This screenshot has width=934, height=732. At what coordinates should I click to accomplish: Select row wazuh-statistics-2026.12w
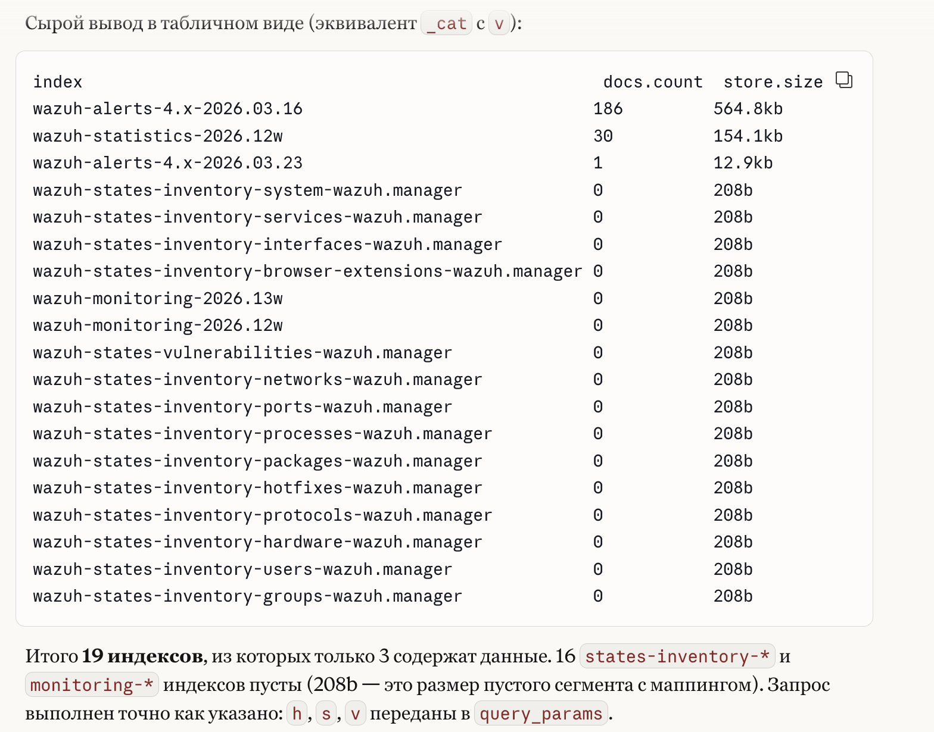[408, 136]
